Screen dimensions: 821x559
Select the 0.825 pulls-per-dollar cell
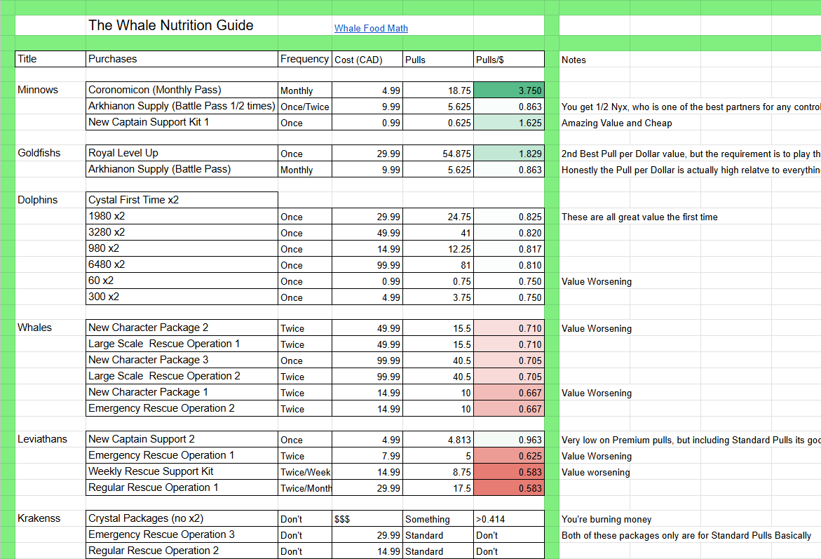point(509,216)
